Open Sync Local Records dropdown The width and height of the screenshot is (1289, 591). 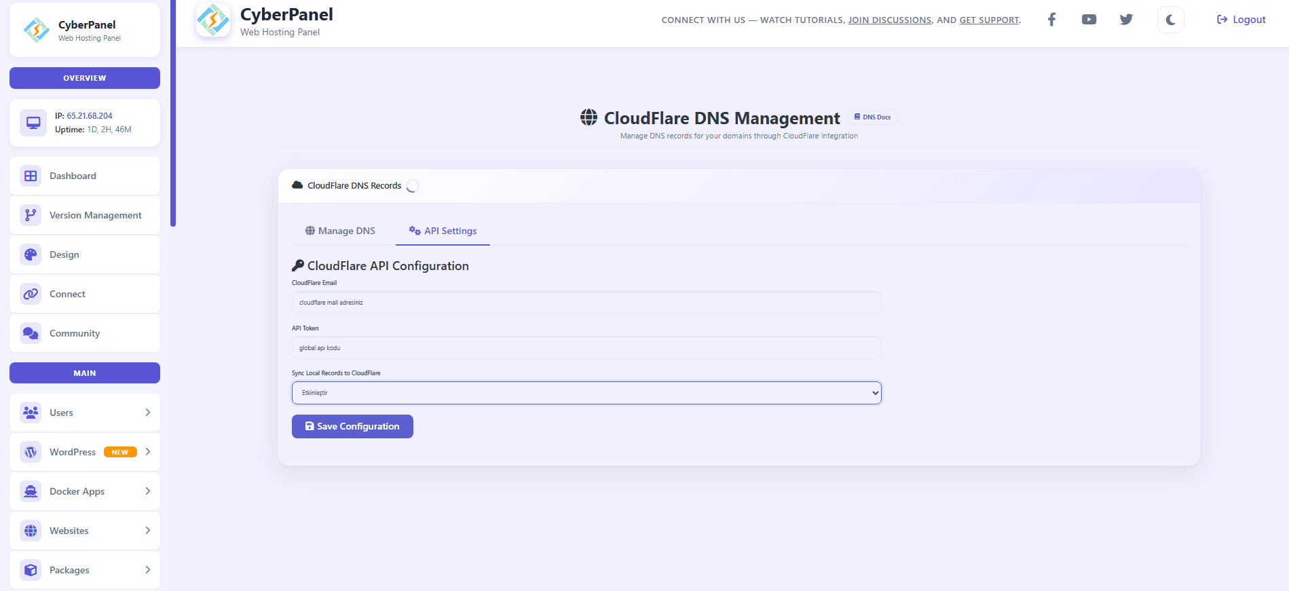click(x=586, y=393)
